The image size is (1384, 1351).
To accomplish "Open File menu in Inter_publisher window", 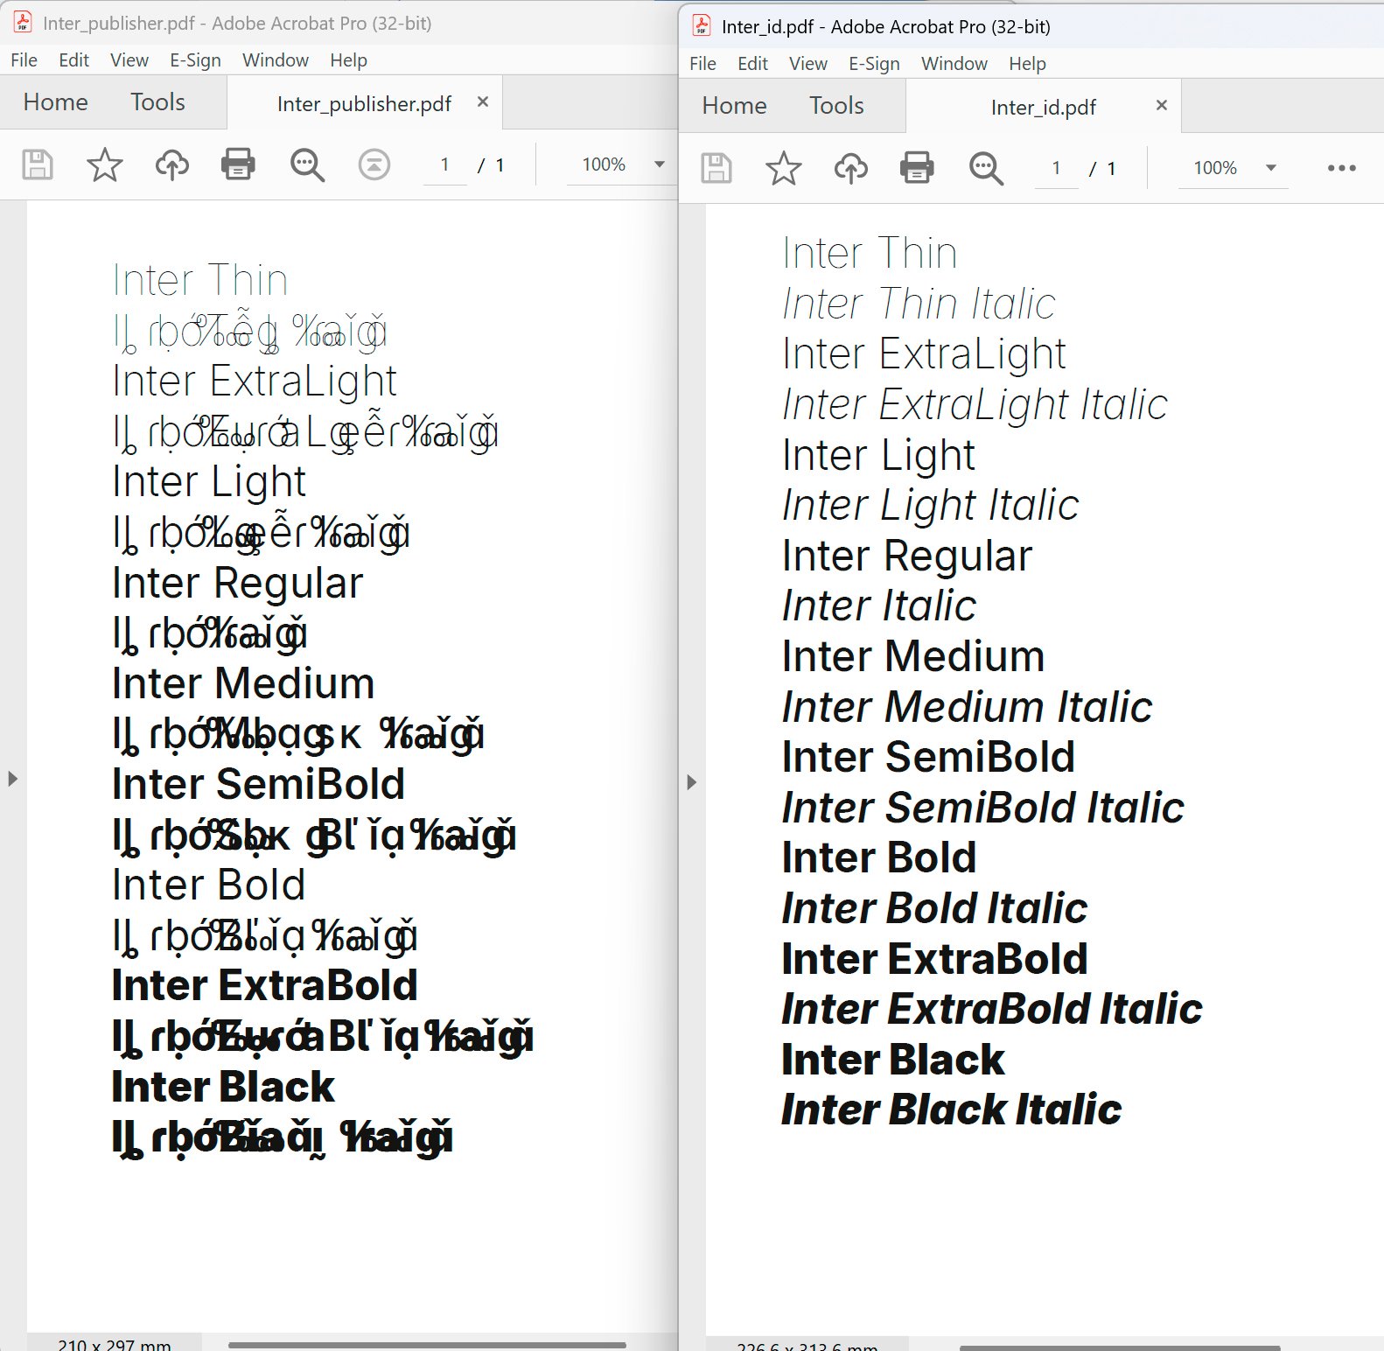I will click(x=24, y=60).
